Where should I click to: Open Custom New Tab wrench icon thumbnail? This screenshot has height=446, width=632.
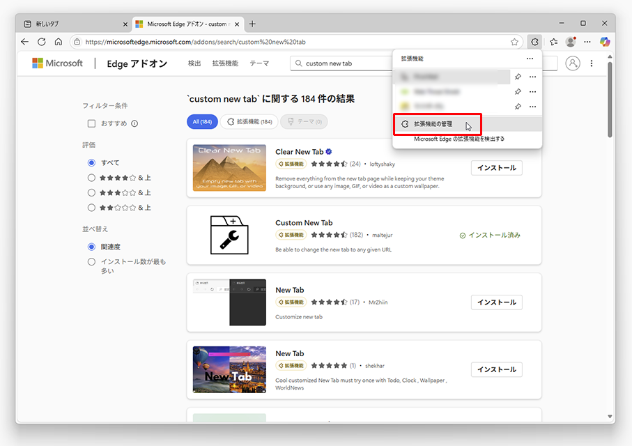tap(229, 235)
